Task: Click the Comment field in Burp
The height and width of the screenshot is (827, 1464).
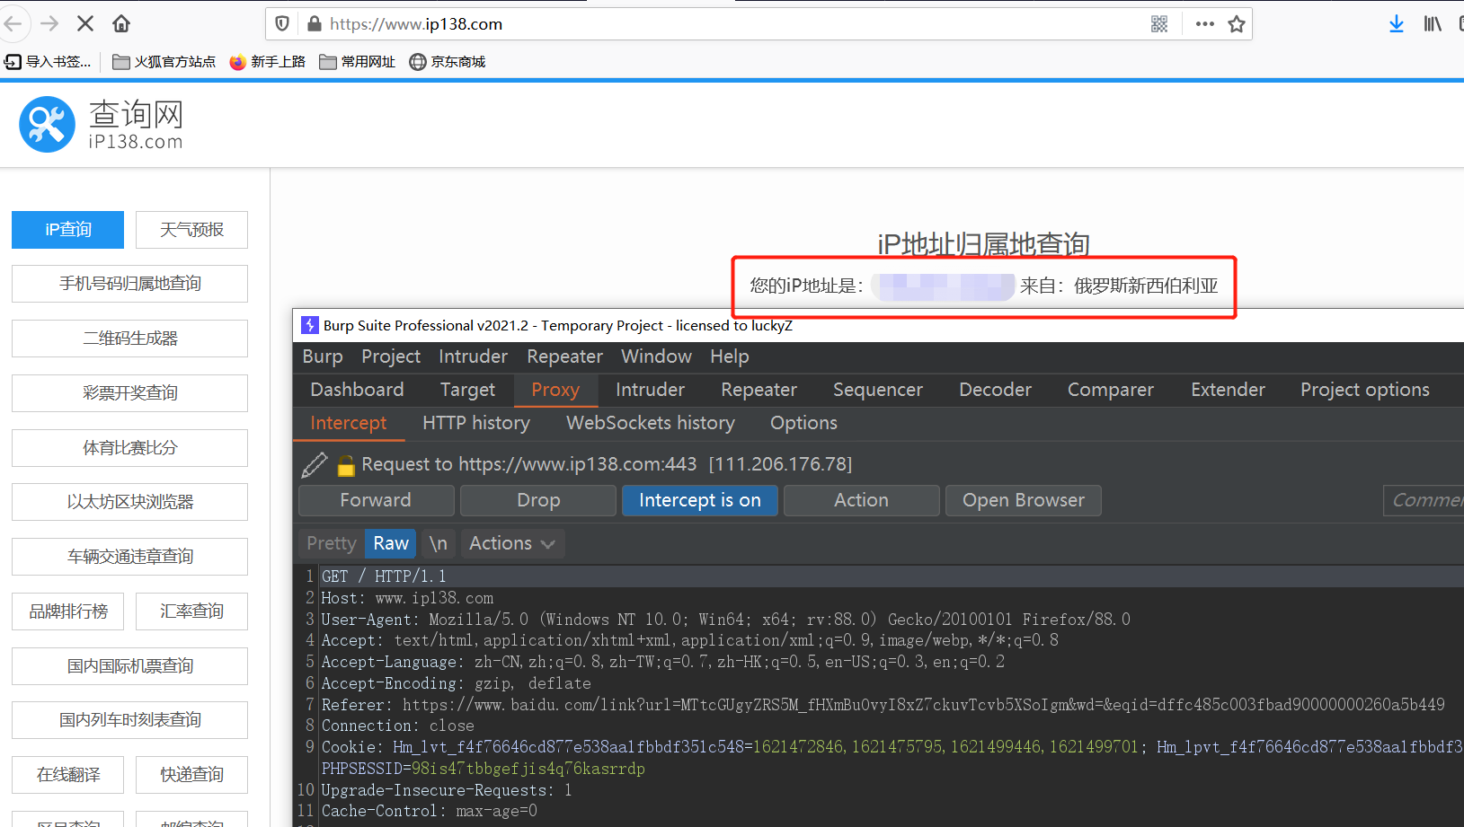Action: coord(1424,500)
